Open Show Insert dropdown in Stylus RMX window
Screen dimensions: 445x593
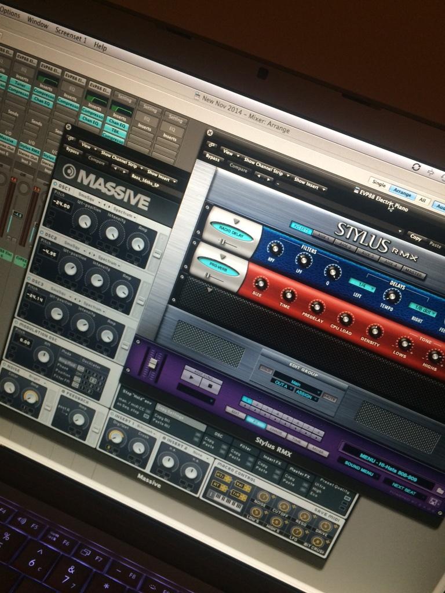[309, 184]
